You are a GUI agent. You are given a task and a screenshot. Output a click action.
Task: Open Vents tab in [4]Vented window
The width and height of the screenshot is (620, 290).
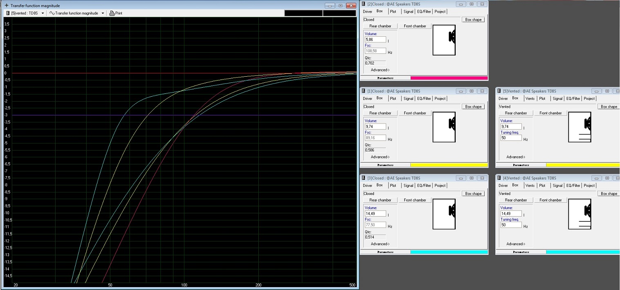pyautogui.click(x=530, y=185)
